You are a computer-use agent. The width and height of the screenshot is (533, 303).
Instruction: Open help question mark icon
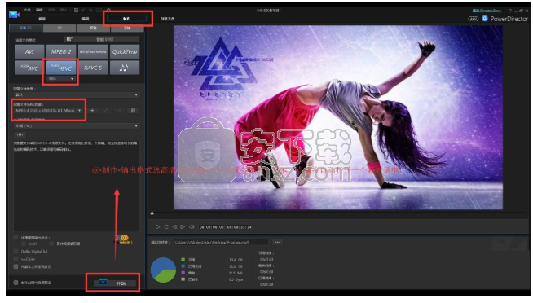(510, 11)
